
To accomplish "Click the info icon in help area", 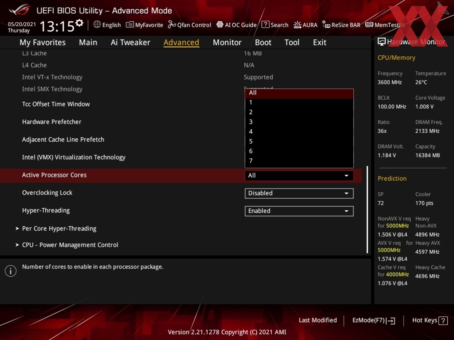I will [x=11, y=271].
